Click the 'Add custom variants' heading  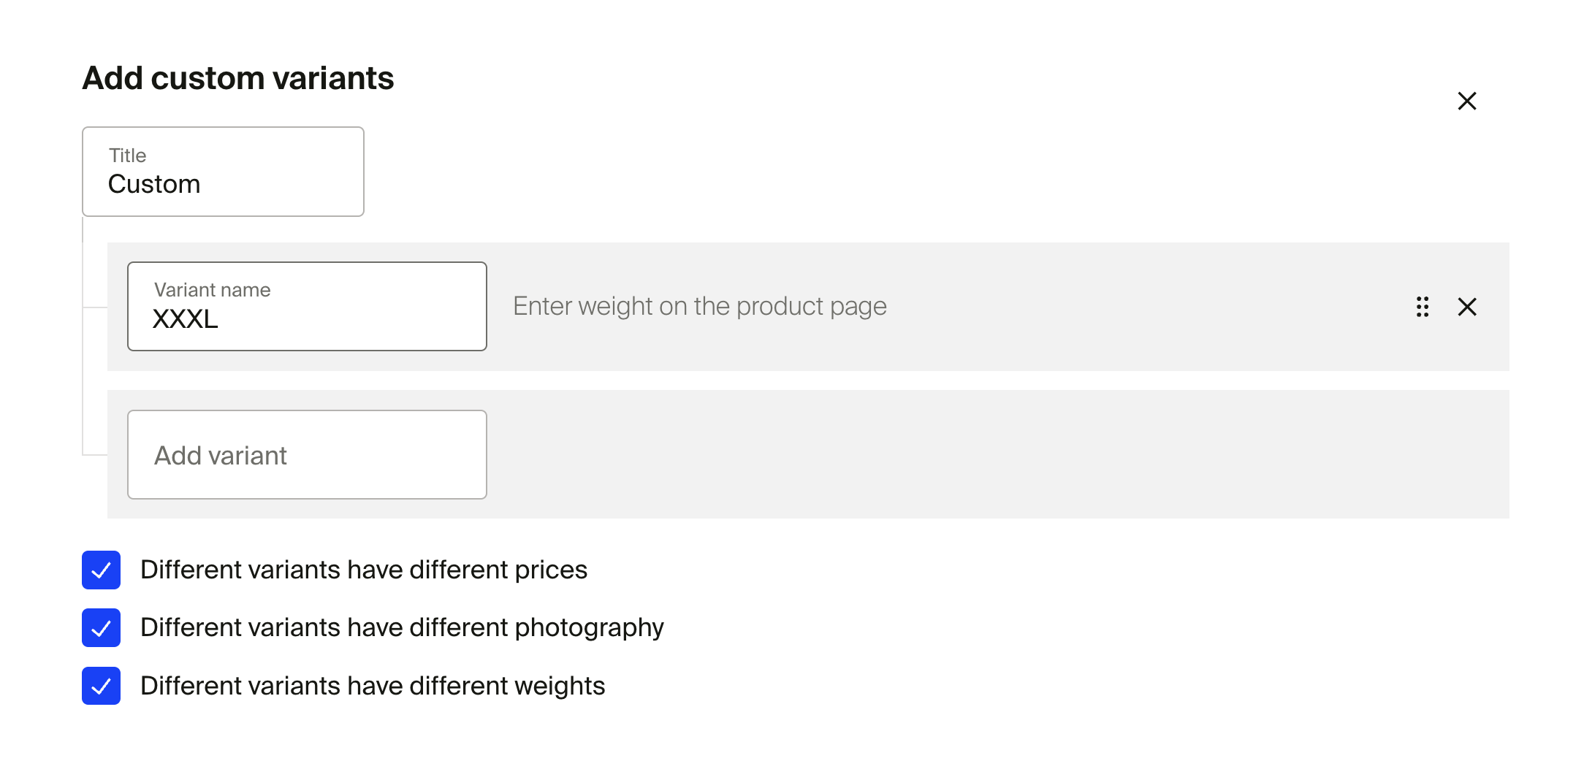point(237,78)
